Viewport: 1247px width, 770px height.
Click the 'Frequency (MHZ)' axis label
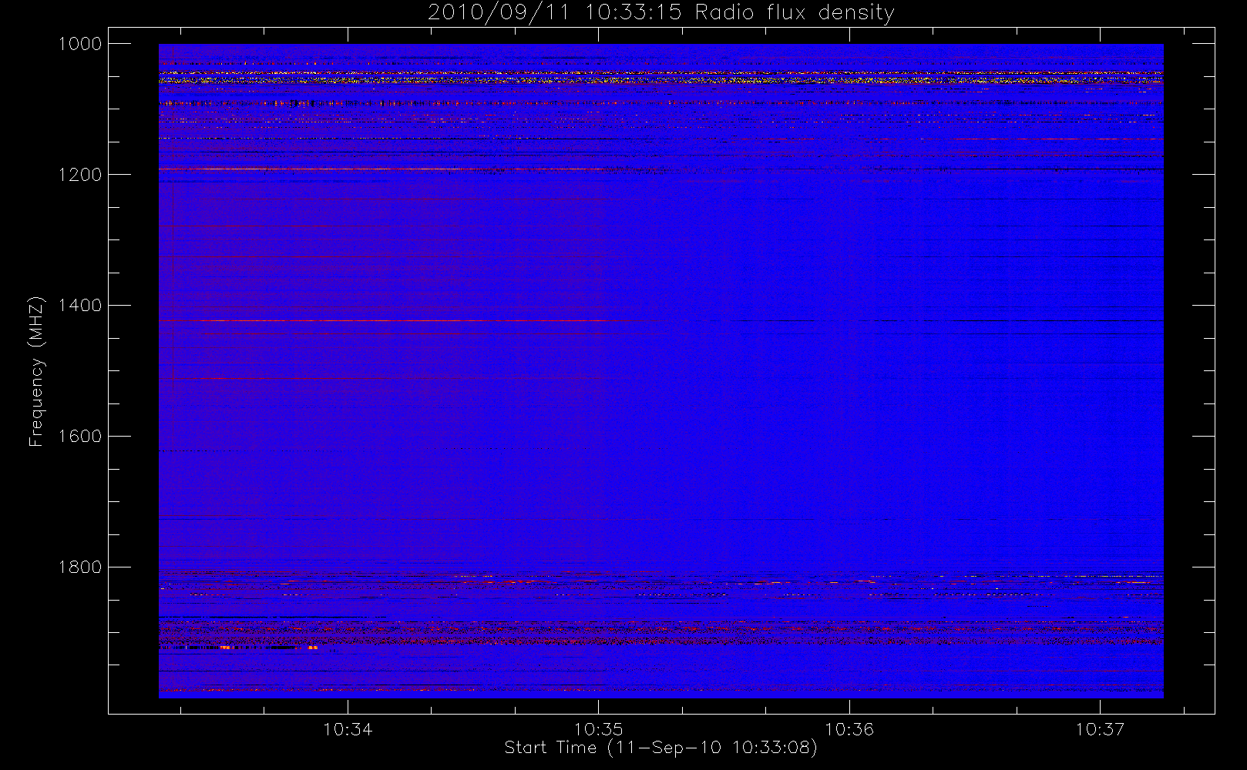click(36, 371)
